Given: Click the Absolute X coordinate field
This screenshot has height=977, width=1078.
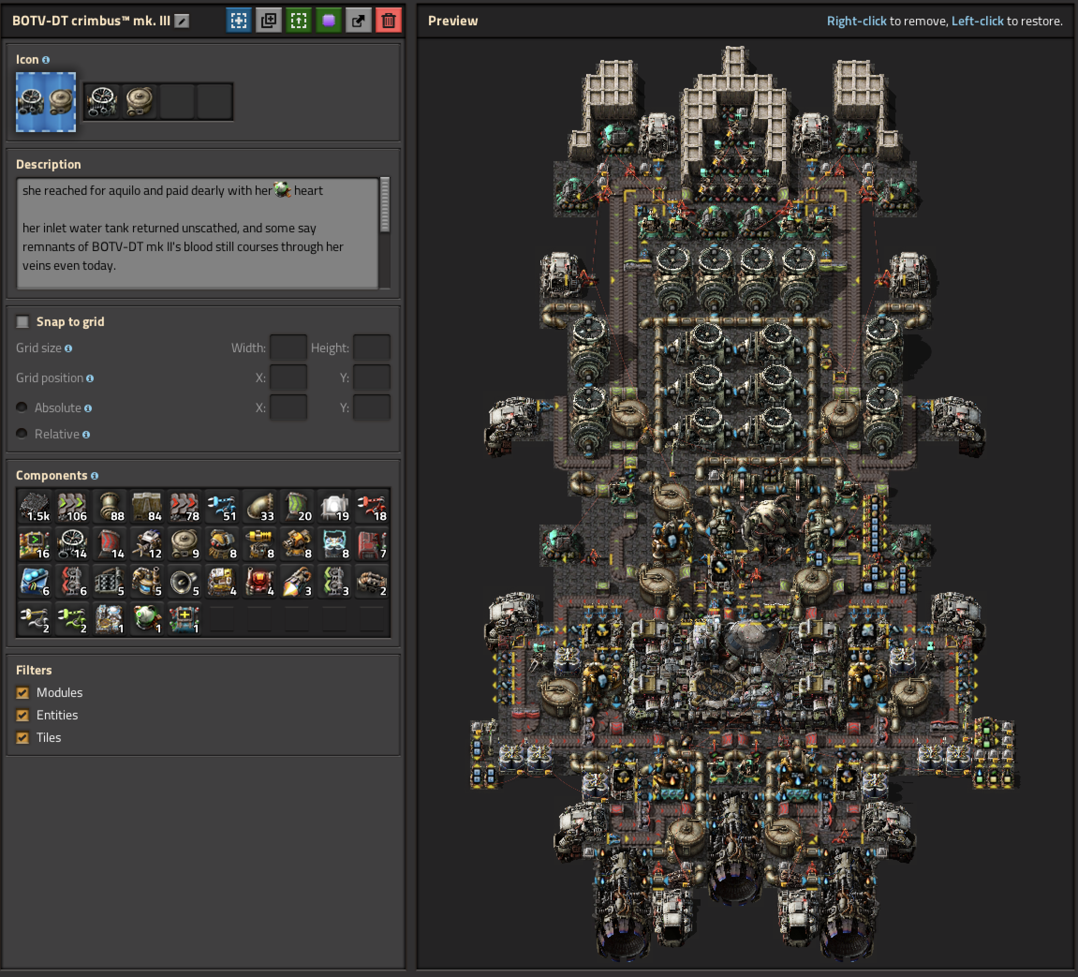Looking at the screenshot, I should (288, 407).
